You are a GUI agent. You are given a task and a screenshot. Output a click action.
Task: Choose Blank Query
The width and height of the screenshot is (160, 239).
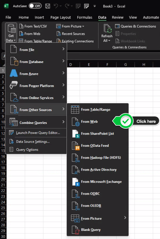coord(98,230)
